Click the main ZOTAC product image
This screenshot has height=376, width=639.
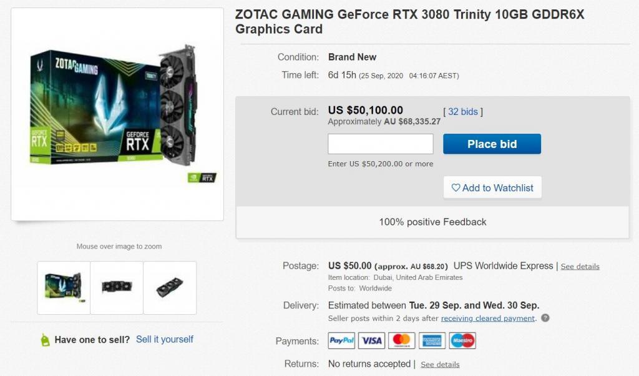pyautogui.click(x=117, y=114)
